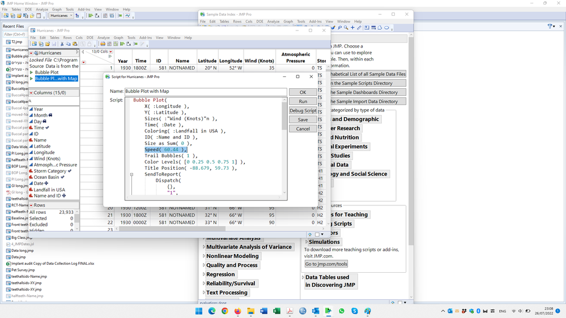Click the open folder icon in Home Window toolbar
This screenshot has width=566, height=318.
point(19,16)
